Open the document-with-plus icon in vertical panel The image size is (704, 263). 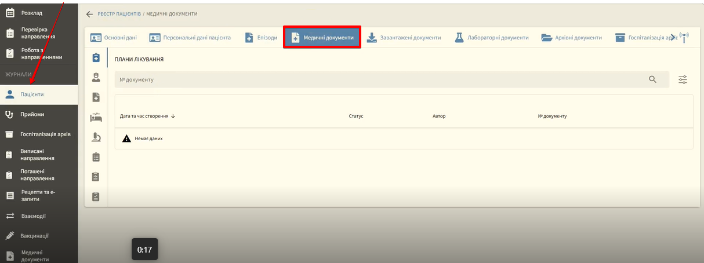96,97
